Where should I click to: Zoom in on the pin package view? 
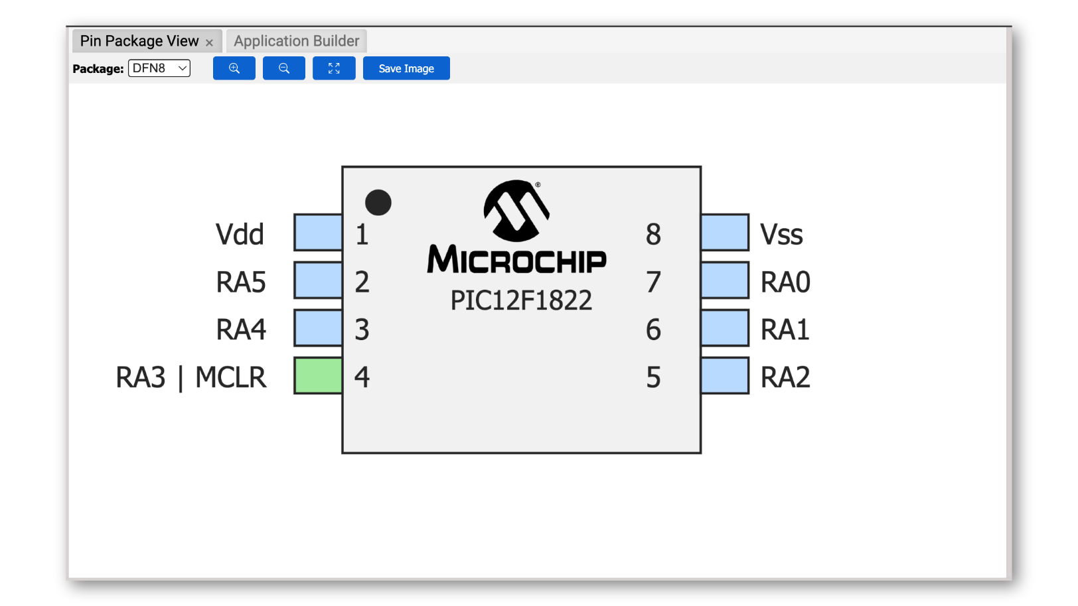pyautogui.click(x=234, y=68)
